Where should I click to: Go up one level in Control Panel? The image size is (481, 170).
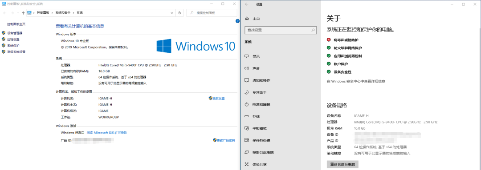coord(23,13)
